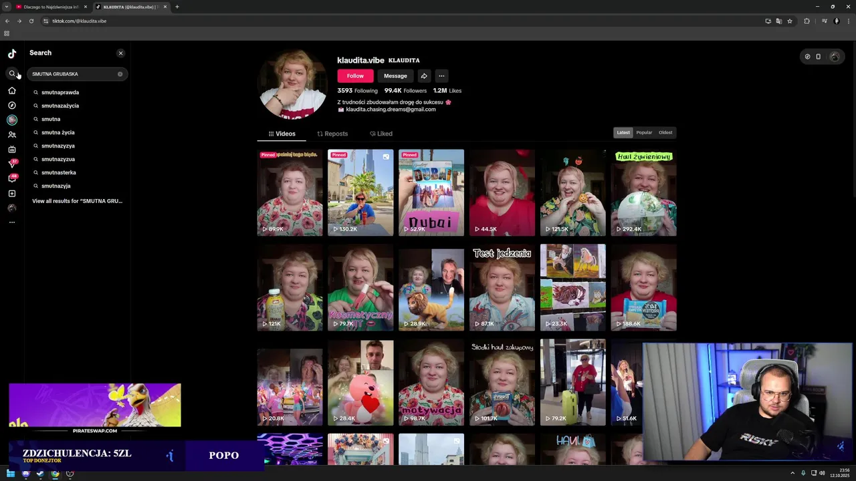
Task: Open 'Test jedzenia' video with 87.1K views
Action: click(502, 287)
